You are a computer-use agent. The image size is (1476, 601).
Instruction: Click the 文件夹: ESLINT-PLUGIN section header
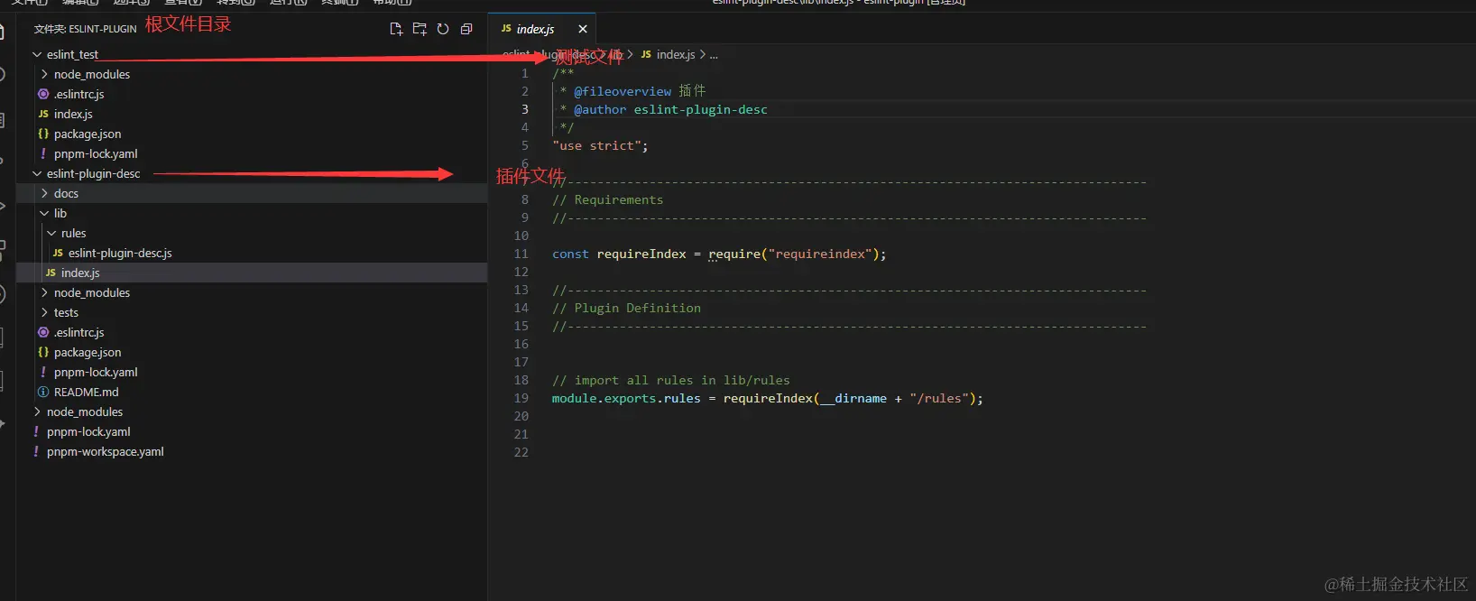86,29
